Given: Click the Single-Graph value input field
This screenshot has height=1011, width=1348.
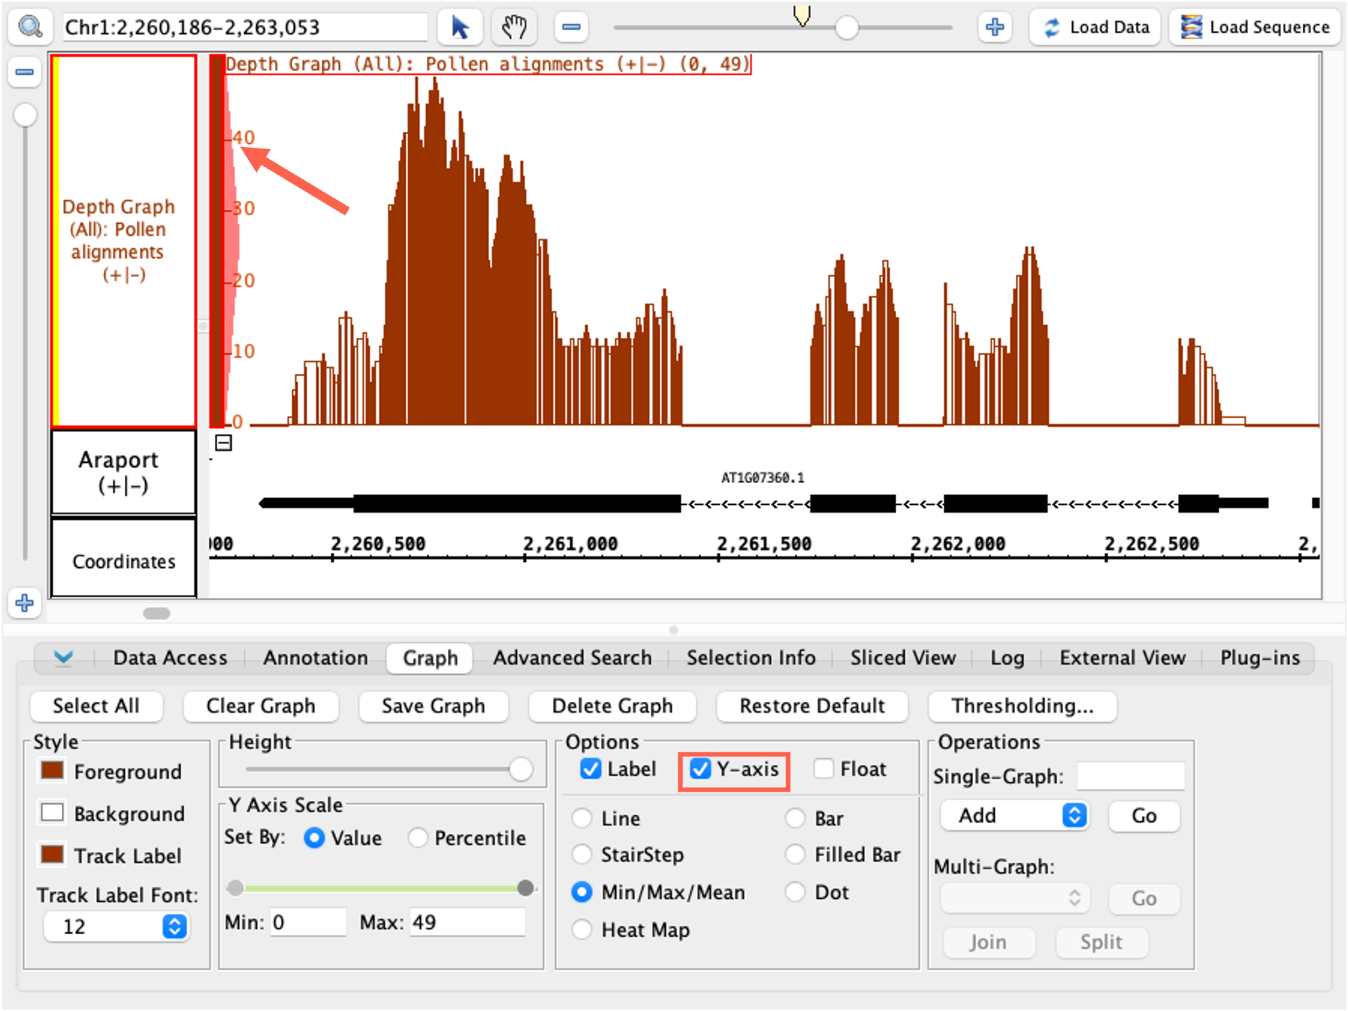Looking at the screenshot, I should (x=1131, y=776).
